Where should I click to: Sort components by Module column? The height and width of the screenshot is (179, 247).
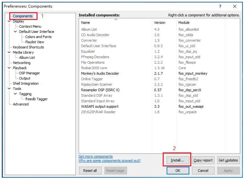coord(201,23)
